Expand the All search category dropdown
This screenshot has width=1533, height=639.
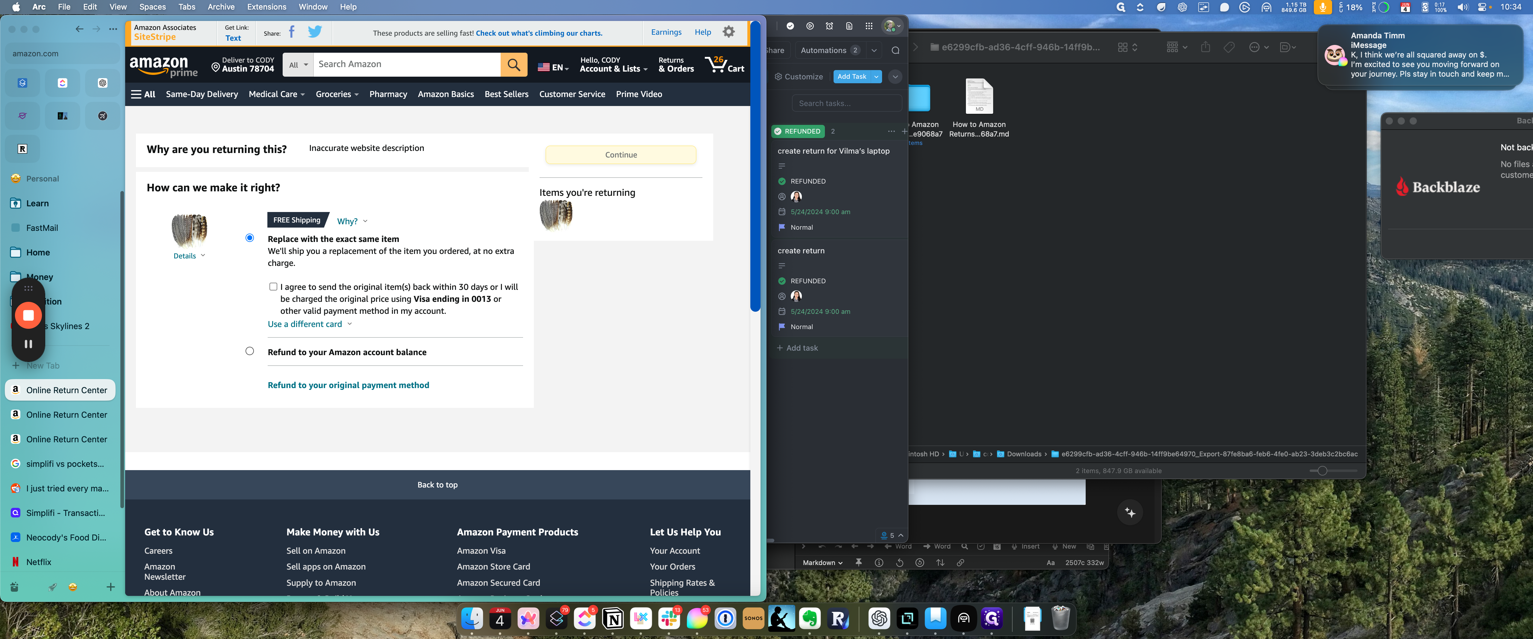(298, 65)
